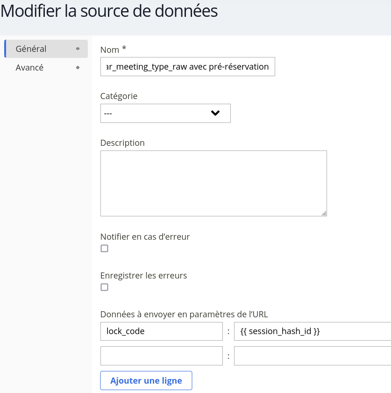
Task: Tick the Enregistrer les erreurs checkbox
Action: point(105,287)
